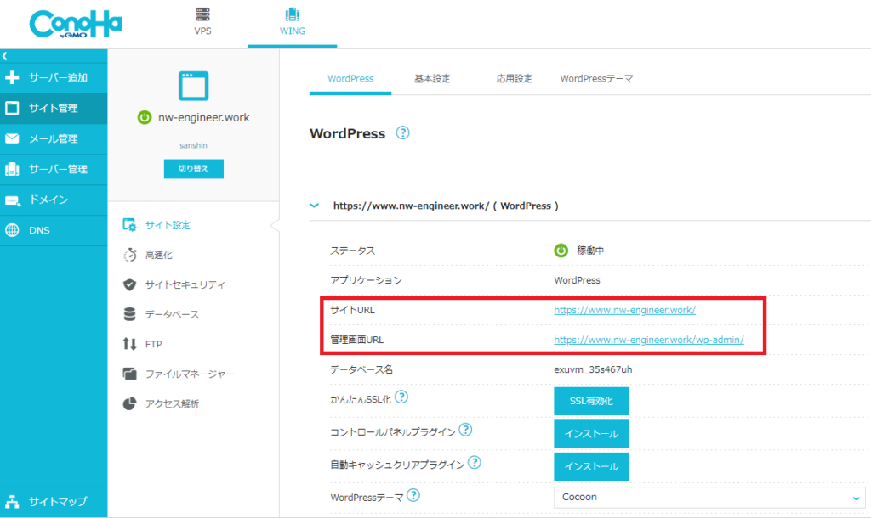Click the envelope icon for メール管理
The image size is (871, 518).
[12, 138]
